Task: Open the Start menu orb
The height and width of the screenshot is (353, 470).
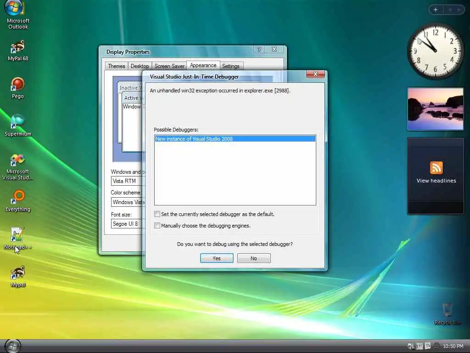Action: (x=12, y=346)
